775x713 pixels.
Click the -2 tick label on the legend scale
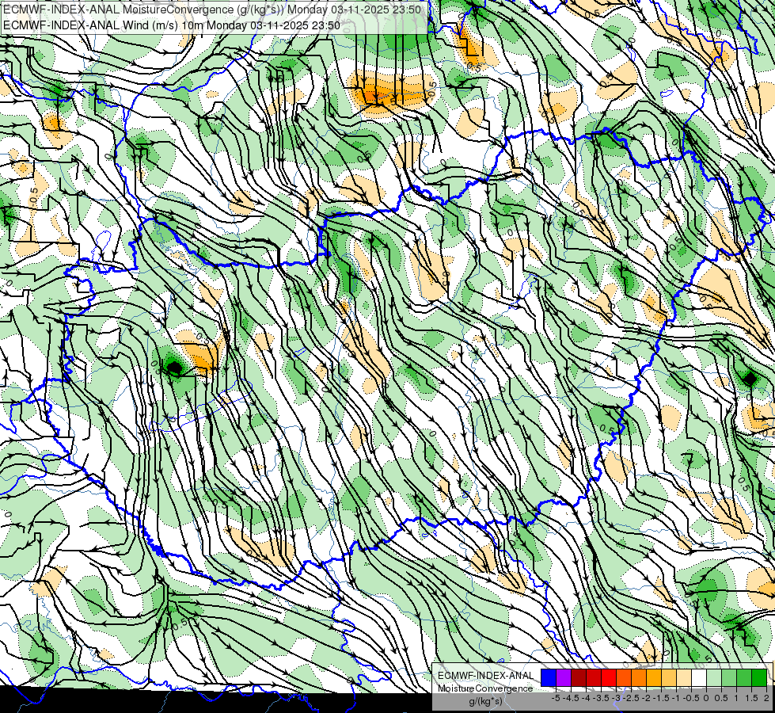click(x=646, y=698)
